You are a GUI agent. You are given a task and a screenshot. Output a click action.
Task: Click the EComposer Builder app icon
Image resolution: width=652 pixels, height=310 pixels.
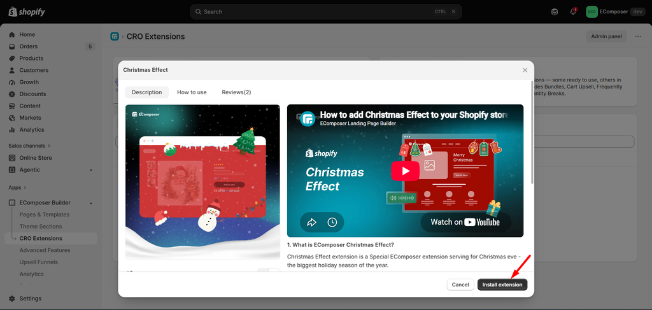pos(12,203)
